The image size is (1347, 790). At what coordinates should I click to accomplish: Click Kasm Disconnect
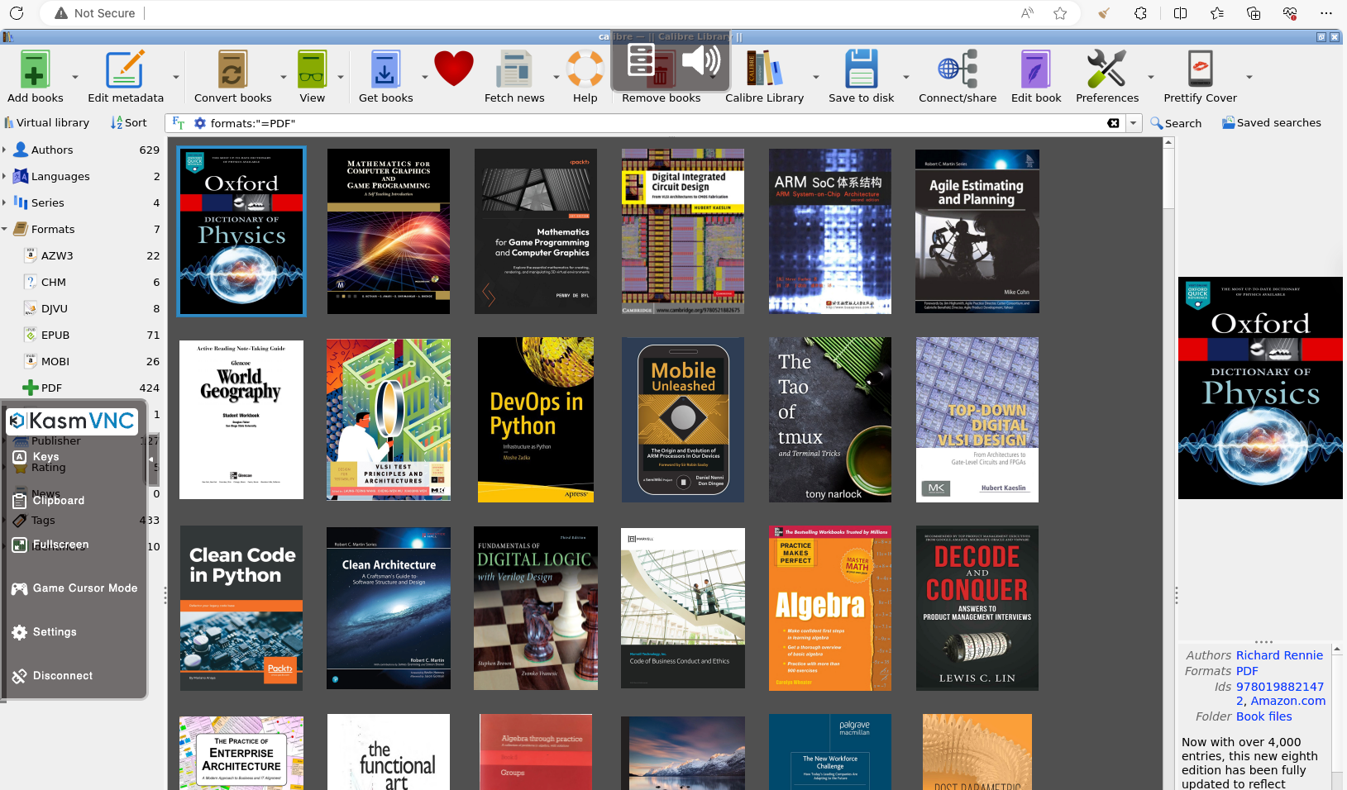click(x=52, y=676)
